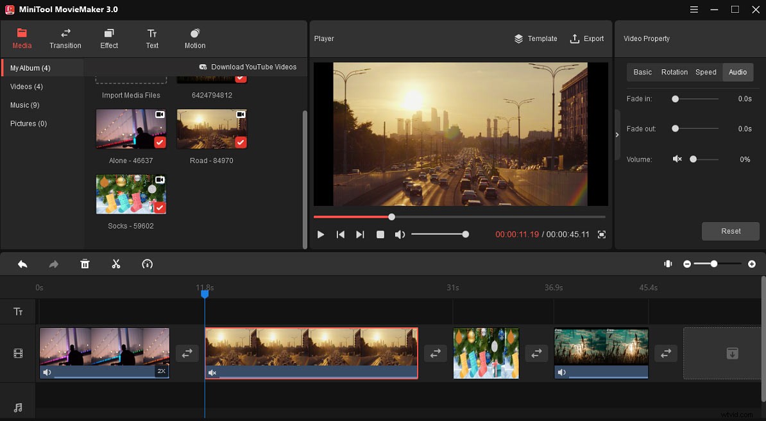The image size is (766, 421).
Task: Click the Fade out slider handle
Action: [x=674, y=129]
